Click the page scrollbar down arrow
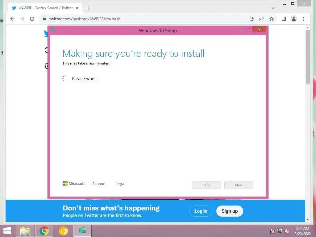This screenshot has width=316, height=237. point(308,219)
